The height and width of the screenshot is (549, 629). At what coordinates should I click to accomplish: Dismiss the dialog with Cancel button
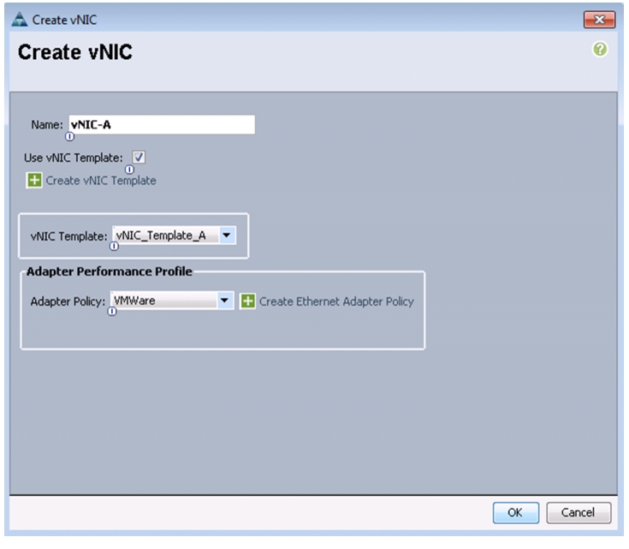578,512
